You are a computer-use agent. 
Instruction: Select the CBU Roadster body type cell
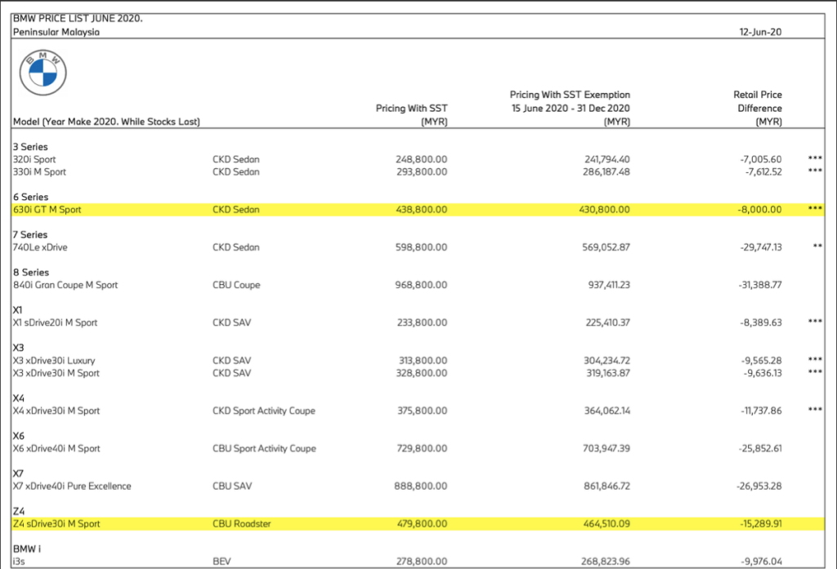241,523
